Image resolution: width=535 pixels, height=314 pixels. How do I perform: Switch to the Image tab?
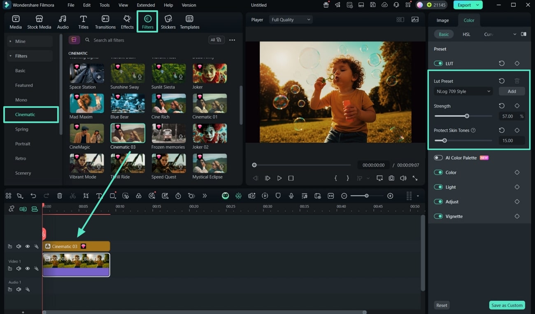[443, 20]
